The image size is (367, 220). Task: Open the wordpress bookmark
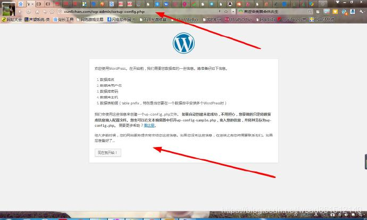coord(291,20)
